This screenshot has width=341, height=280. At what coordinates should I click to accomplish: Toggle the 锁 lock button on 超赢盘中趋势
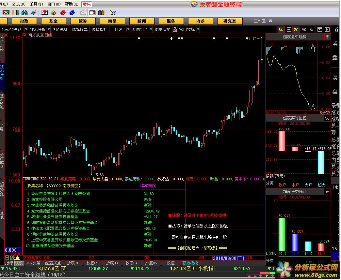(x=327, y=37)
